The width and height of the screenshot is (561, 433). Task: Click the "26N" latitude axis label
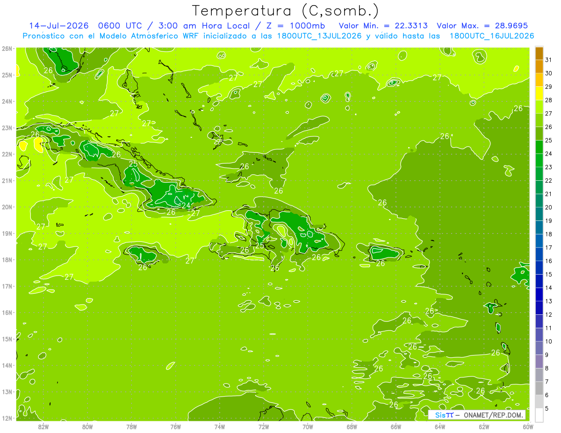click(7, 49)
